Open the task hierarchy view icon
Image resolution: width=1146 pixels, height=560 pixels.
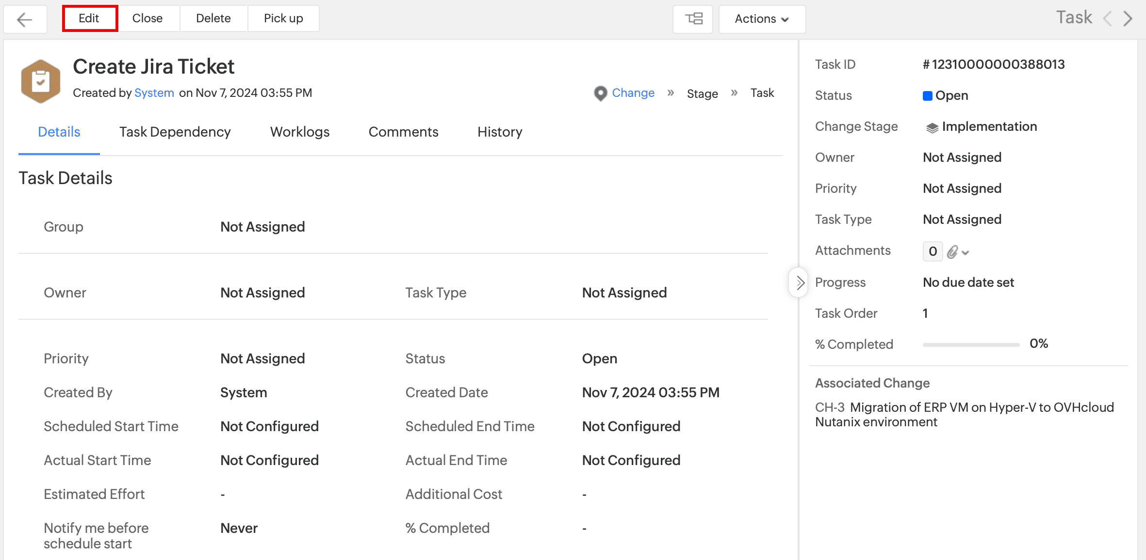coord(693,19)
